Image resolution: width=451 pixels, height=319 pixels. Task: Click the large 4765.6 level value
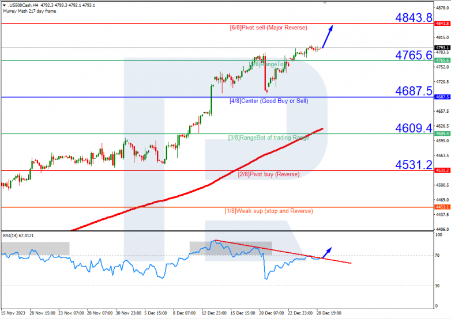(x=414, y=55)
